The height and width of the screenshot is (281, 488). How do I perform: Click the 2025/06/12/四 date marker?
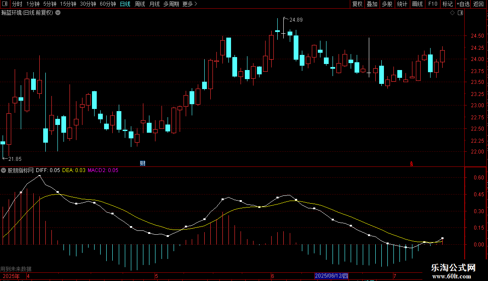pos(332,276)
